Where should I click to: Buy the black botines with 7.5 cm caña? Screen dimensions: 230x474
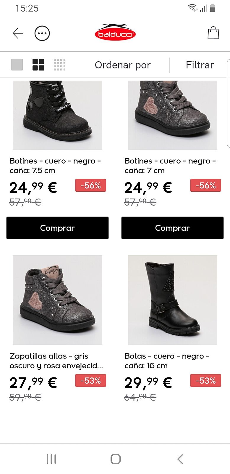[57, 228]
